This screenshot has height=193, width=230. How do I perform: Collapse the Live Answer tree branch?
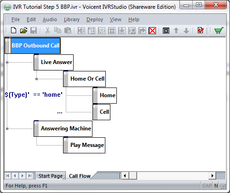[x=7, y=63]
